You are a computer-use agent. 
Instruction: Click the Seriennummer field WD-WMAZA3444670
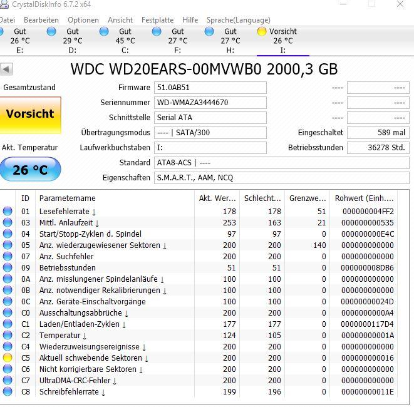coord(210,103)
